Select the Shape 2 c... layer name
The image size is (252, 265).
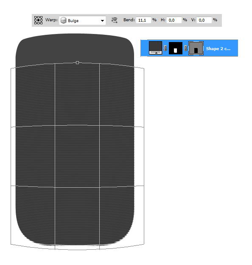(x=218, y=49)
